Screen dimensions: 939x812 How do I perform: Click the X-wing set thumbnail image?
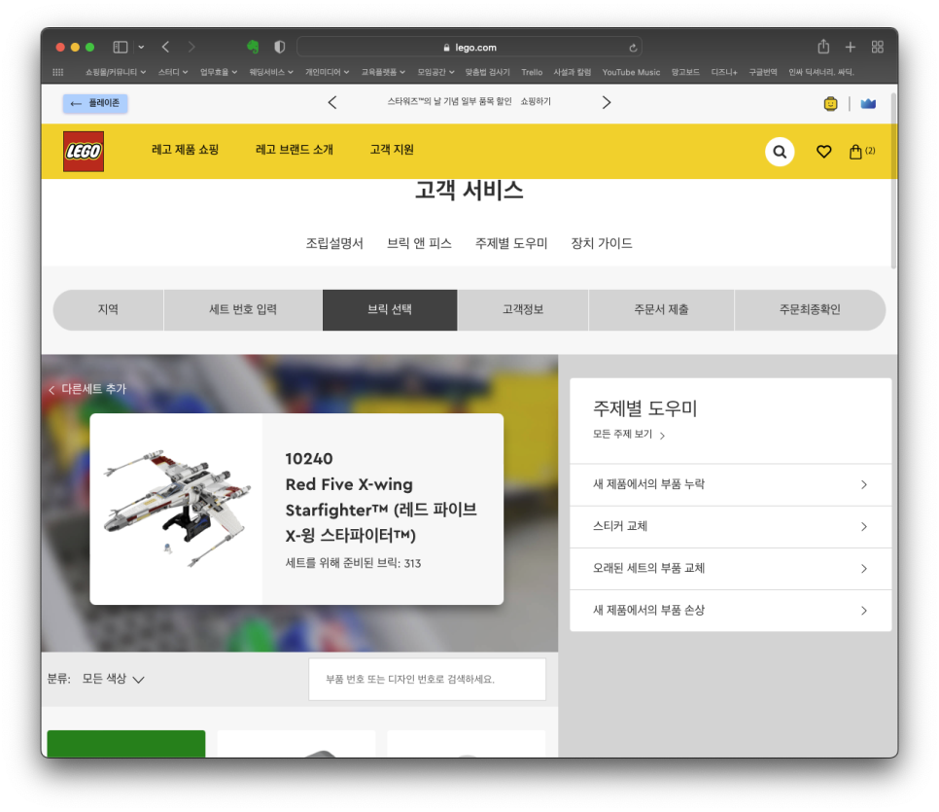[x=176, y=509]
